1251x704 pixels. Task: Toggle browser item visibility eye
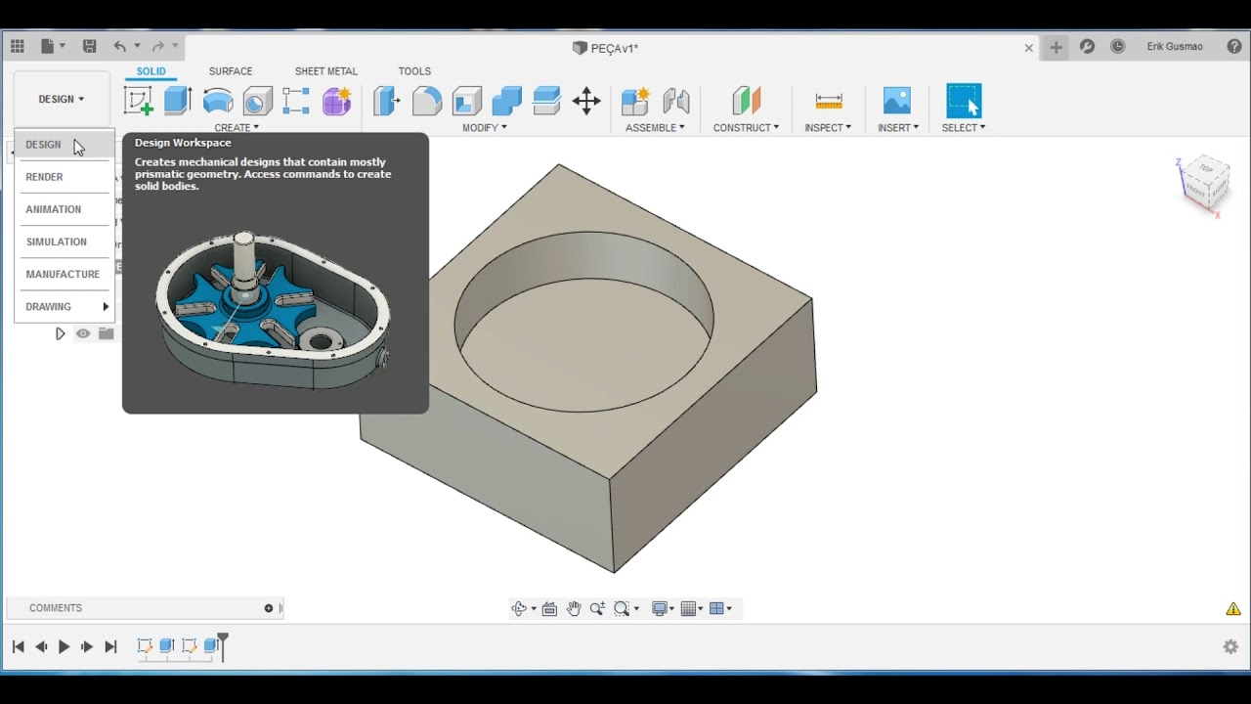83,333
